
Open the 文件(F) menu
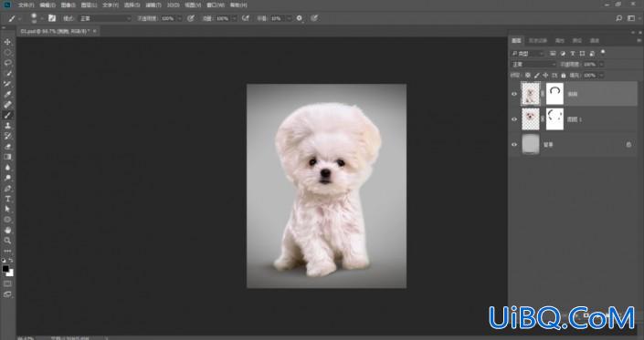coord(26,5)
